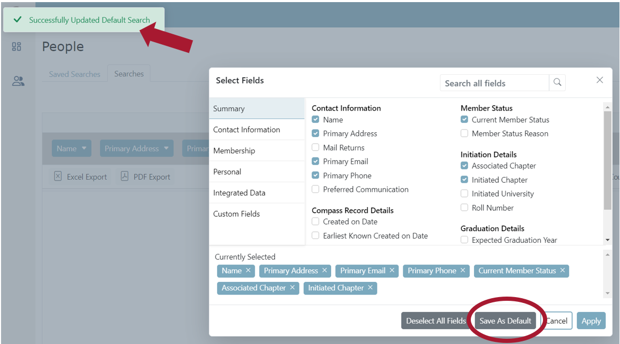The height and width of the screenshot is (344, 620).
Task: Click the success checkmark in notification
Action: click(17, 19)
